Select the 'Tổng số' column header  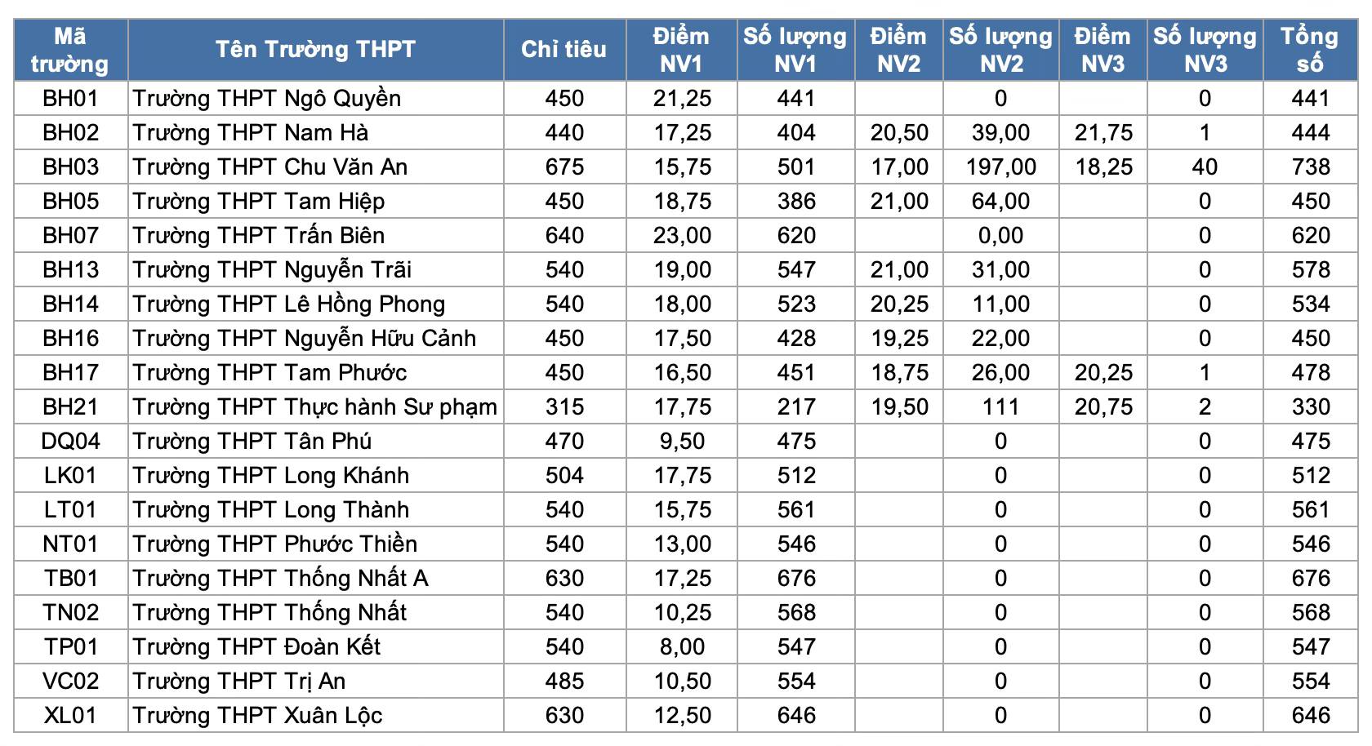click(1310, 50)
